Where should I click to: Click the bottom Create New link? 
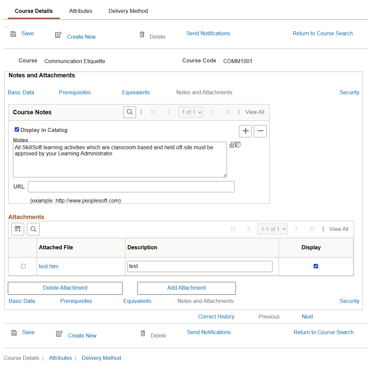coord(82,335)
